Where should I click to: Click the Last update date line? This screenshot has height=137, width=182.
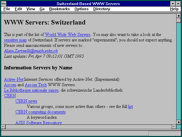[44, 56]
